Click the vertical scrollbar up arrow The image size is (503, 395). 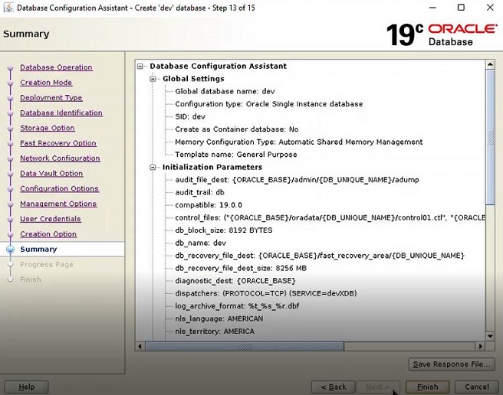point(490,64)
